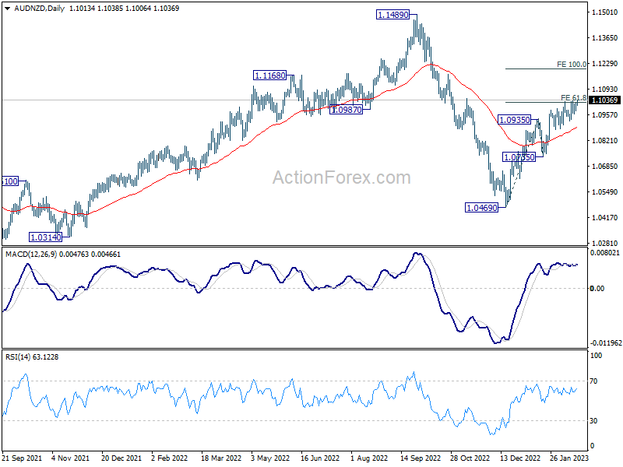Click the 18 Mar 2022 date label
Viewport: 623px width, 467px height.
pyautogui.click(x=221, y=458)
